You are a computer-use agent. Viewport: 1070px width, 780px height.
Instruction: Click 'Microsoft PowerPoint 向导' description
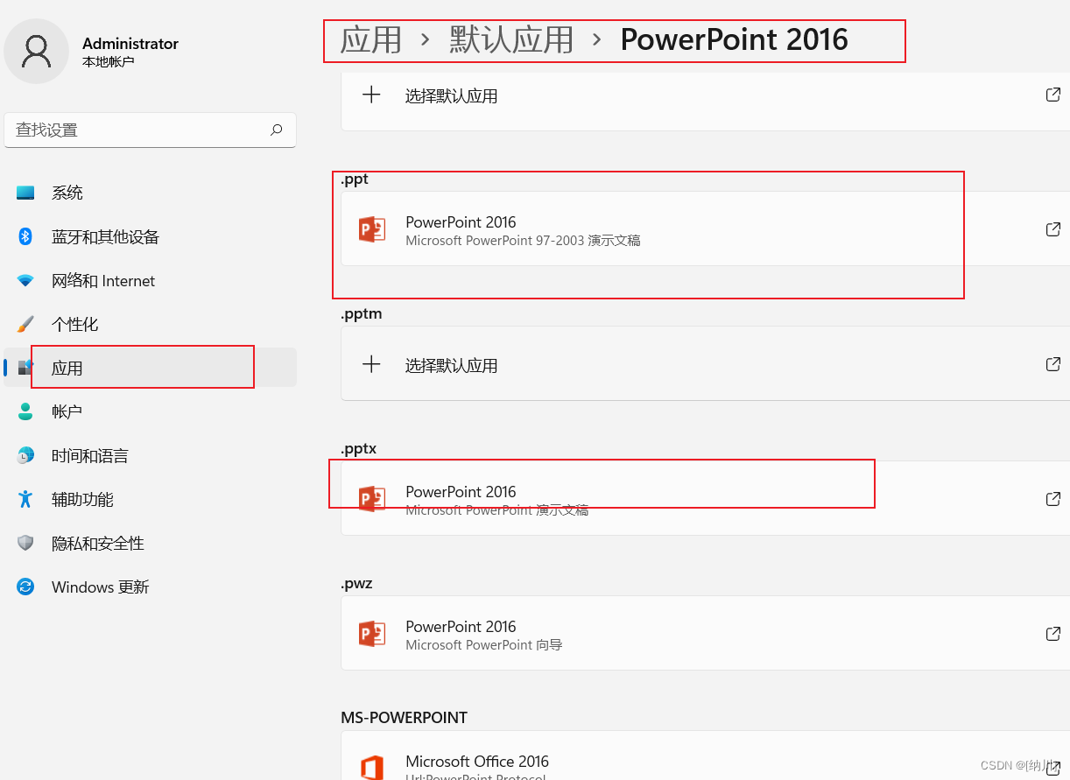(x=484, y=645)
